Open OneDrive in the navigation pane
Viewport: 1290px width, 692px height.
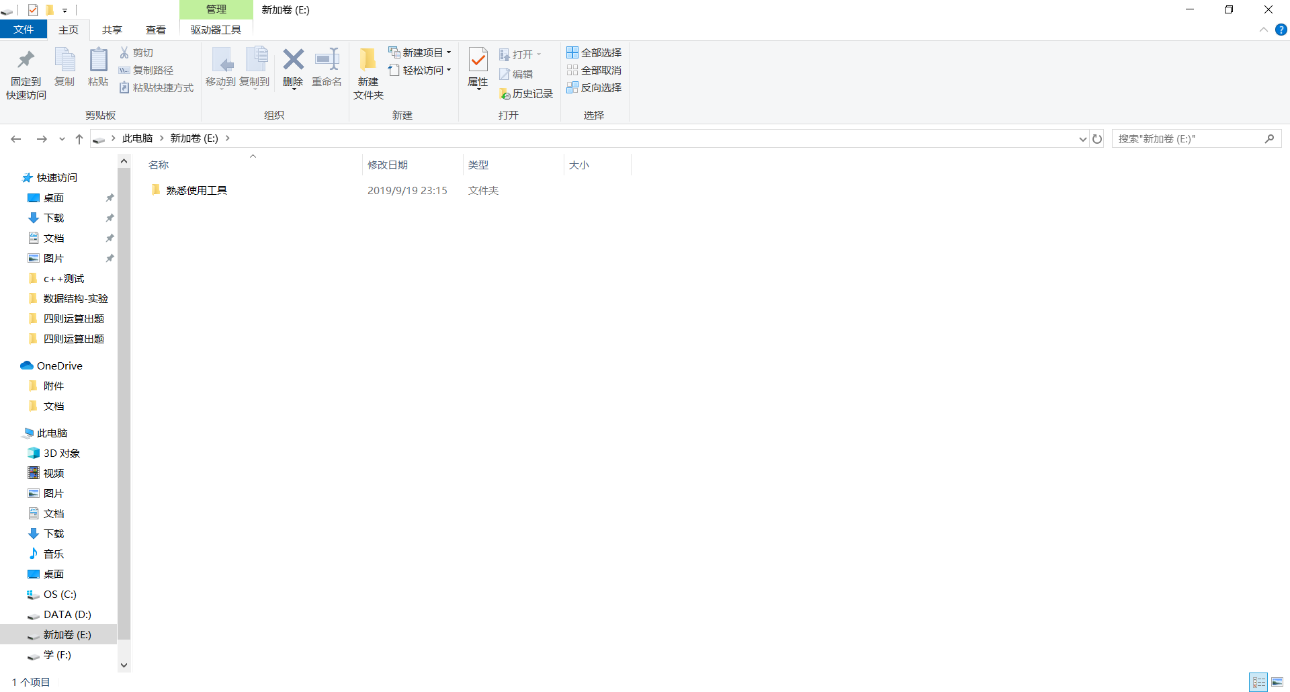pyautogui.click(x=60, y=366)
